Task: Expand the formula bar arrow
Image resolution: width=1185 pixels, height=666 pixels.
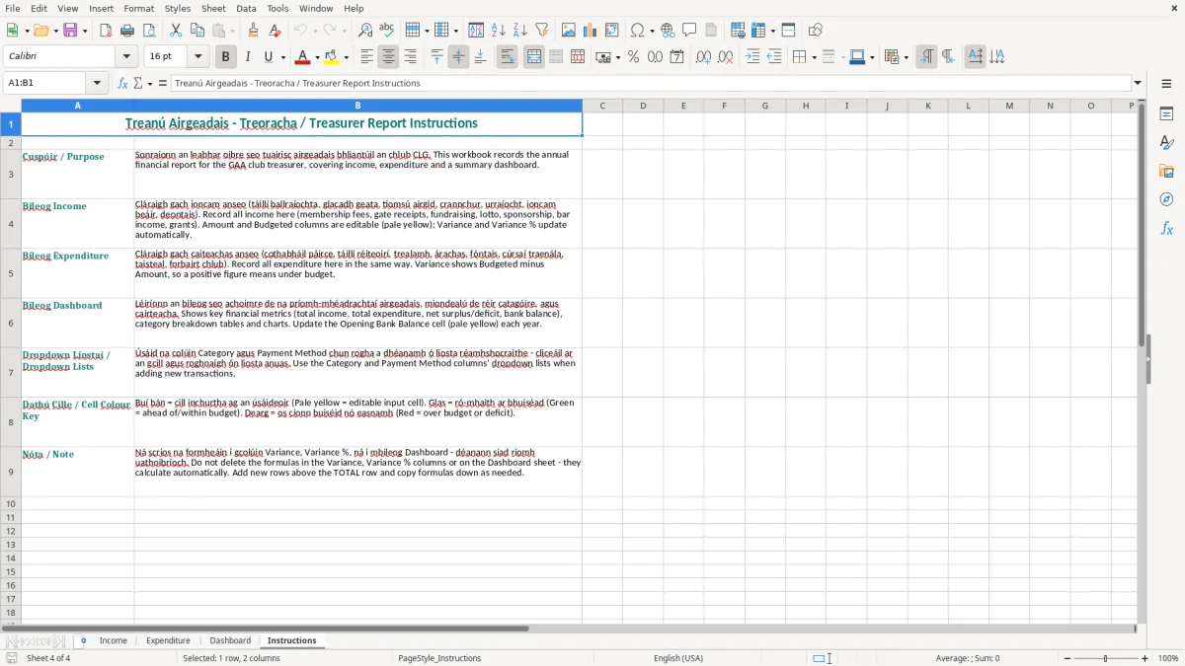Action: pos(1138,83)
